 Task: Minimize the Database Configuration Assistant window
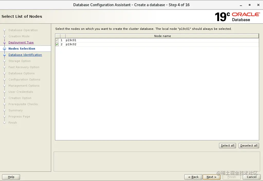[x=241, y=5]
